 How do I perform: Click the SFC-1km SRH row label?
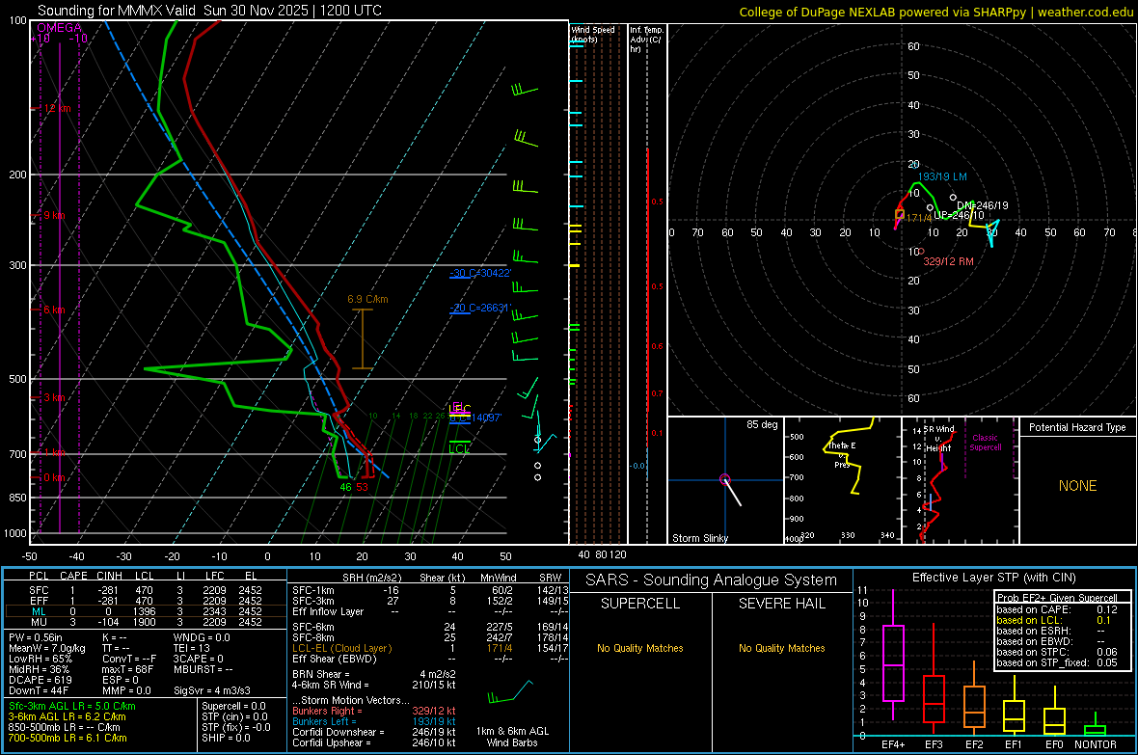tap(313, 590)
